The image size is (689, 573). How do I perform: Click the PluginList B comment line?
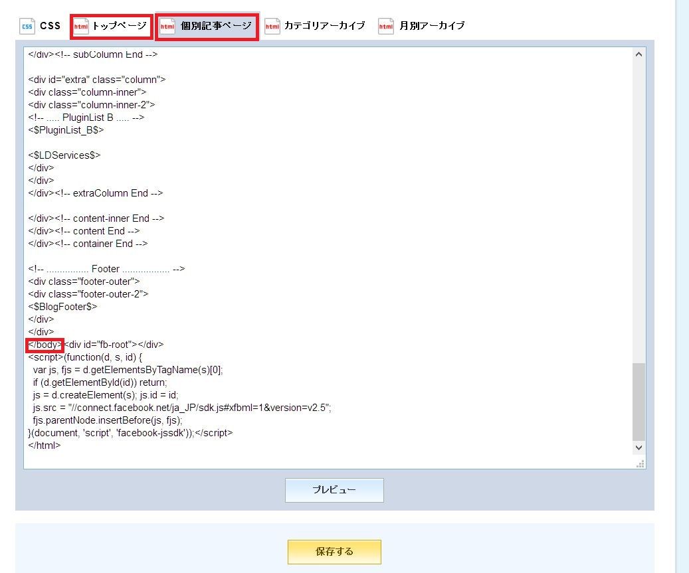tap(86, 118)
